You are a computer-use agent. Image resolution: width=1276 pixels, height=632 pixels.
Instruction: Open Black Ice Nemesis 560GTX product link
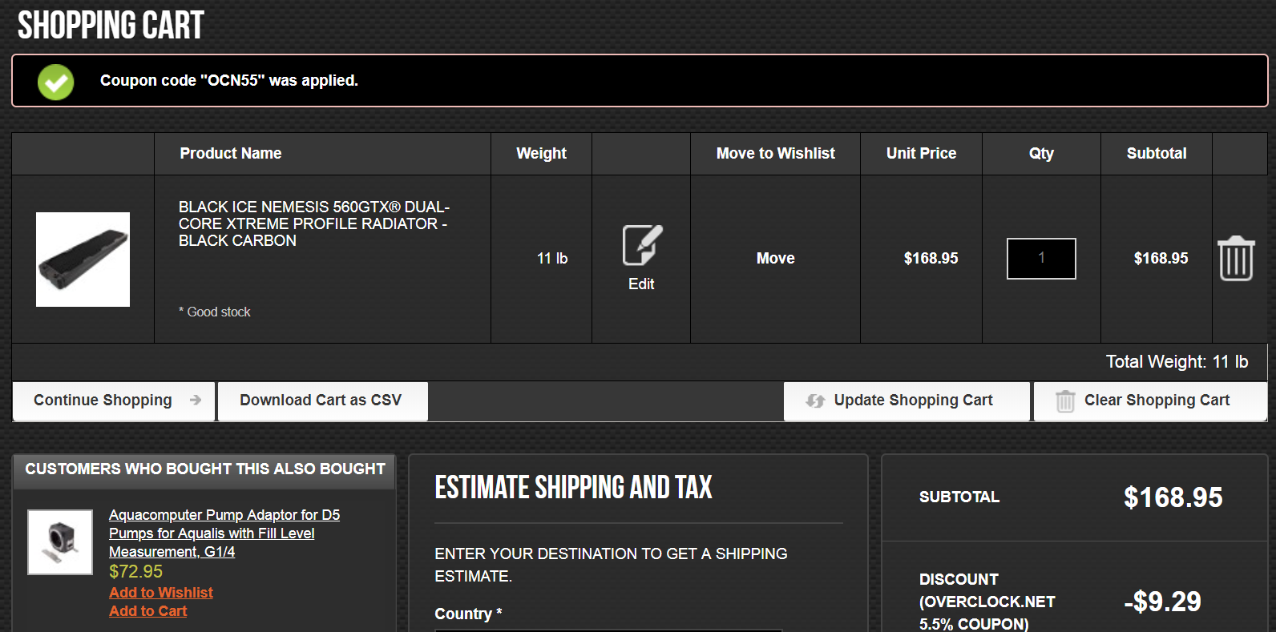pyautogui.click(x=313, y=223)
